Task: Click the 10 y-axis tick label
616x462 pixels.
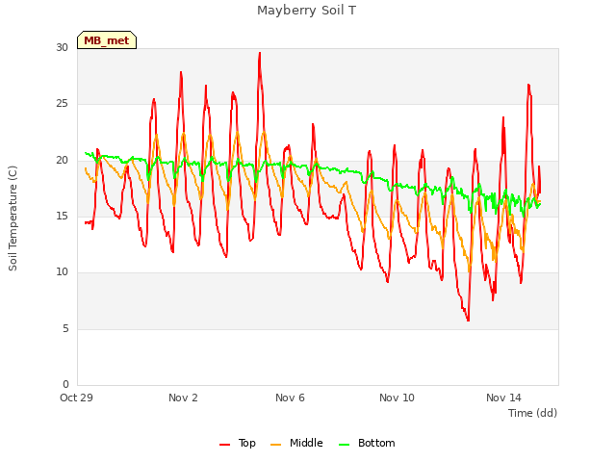Action: (62, 271)
